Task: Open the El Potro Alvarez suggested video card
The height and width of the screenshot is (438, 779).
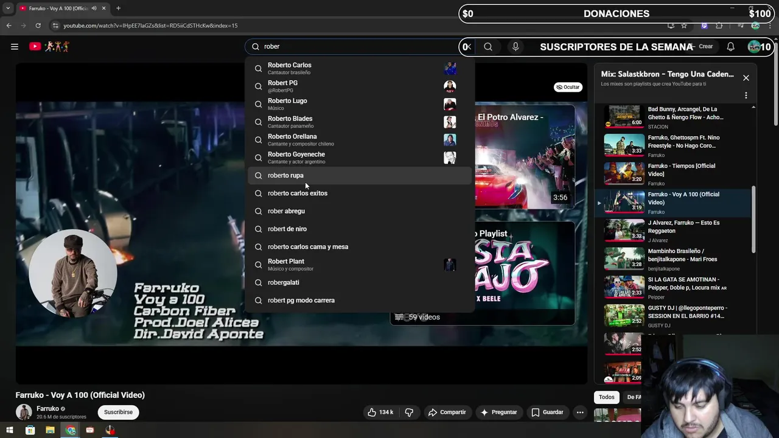Action: tap(525, 157)
